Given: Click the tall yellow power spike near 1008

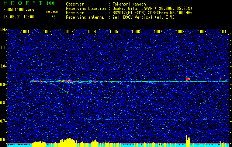Looking at the screenshot, I should (x=188, y=141).
